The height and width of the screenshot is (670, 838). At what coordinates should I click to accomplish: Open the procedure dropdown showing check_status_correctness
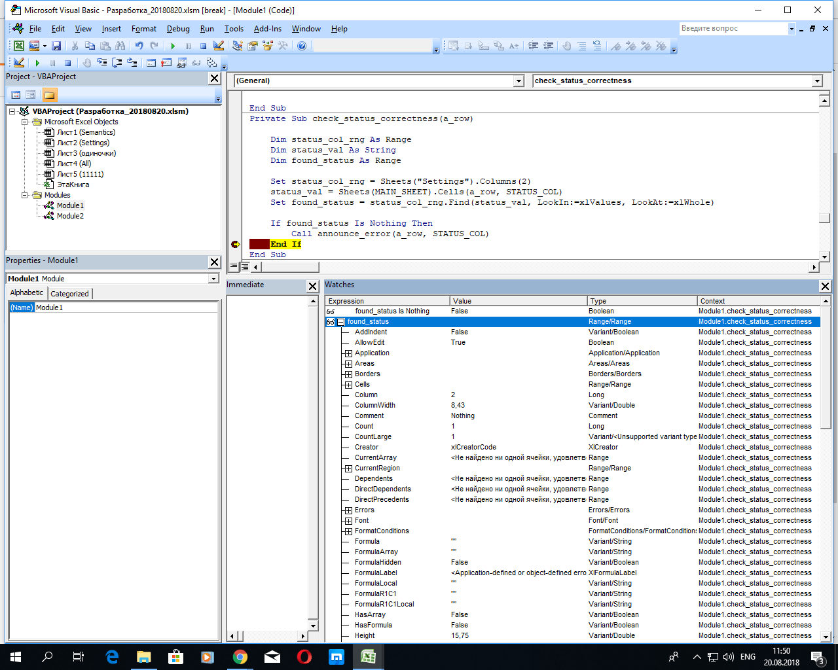(817, 81)
